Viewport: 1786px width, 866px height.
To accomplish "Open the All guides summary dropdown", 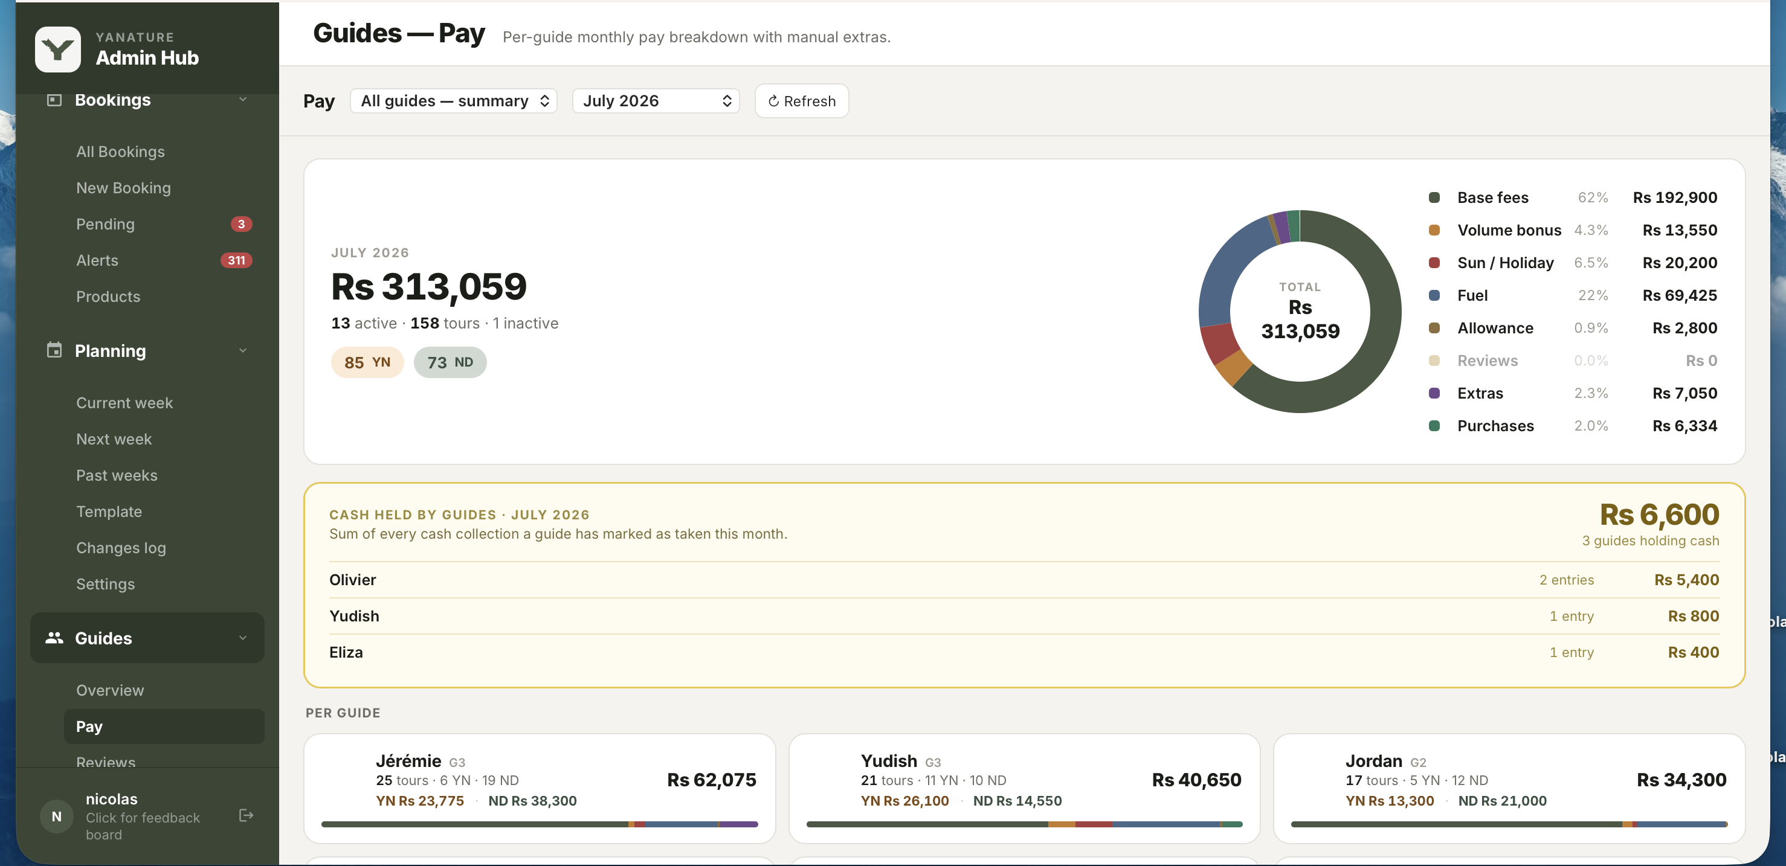I will tap(453, 100).
